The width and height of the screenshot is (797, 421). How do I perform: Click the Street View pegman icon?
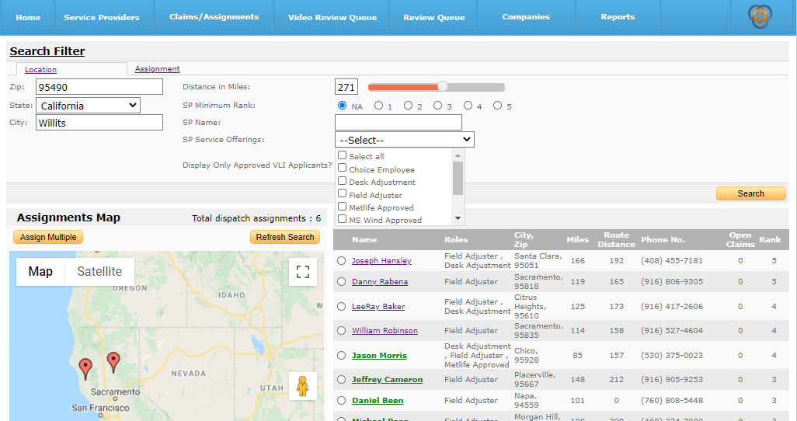coord(303,386)
